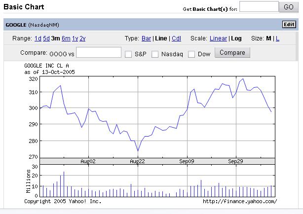The image size is (303, 214).
Task: Select the 1d range link
Action: click(x=38, y=38)
